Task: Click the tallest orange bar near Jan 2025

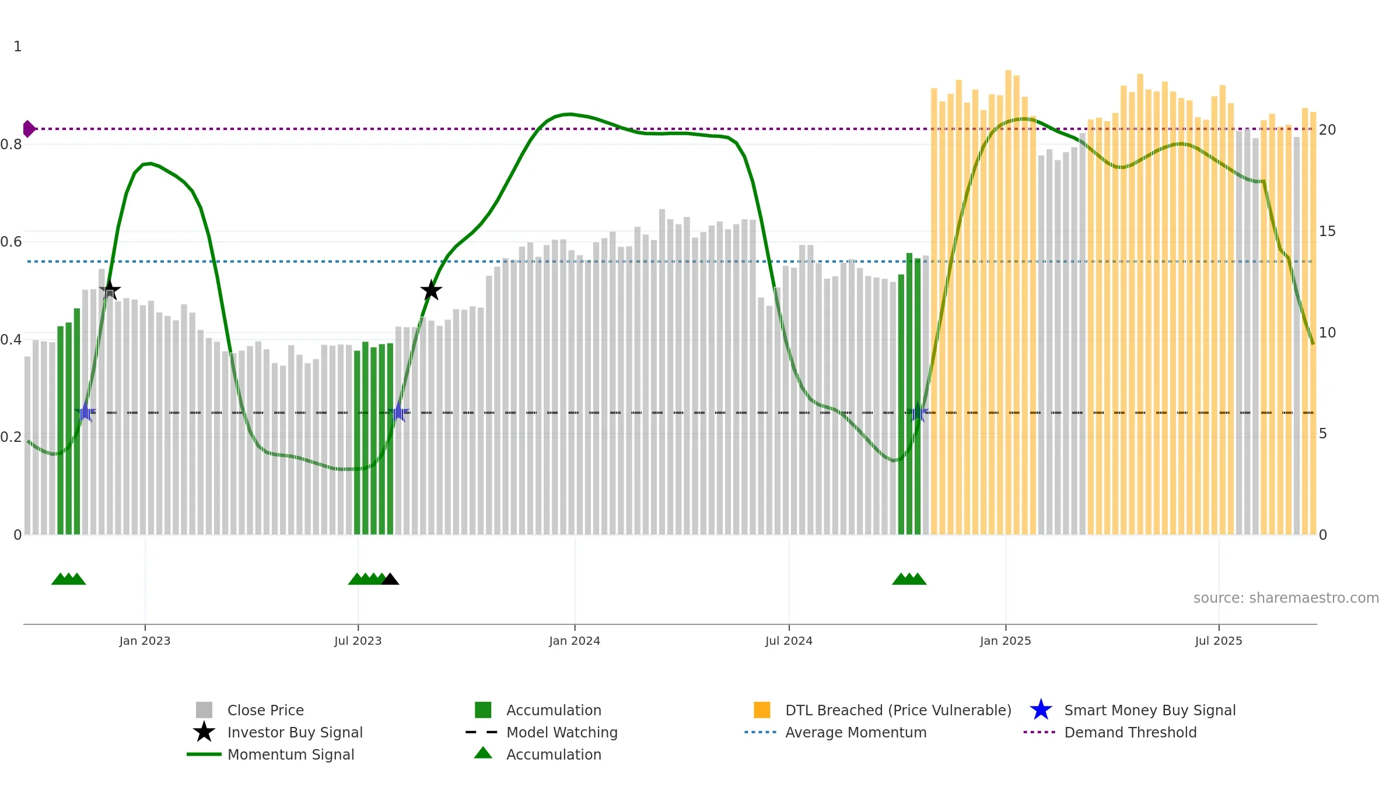Action: pos(1008,302)
